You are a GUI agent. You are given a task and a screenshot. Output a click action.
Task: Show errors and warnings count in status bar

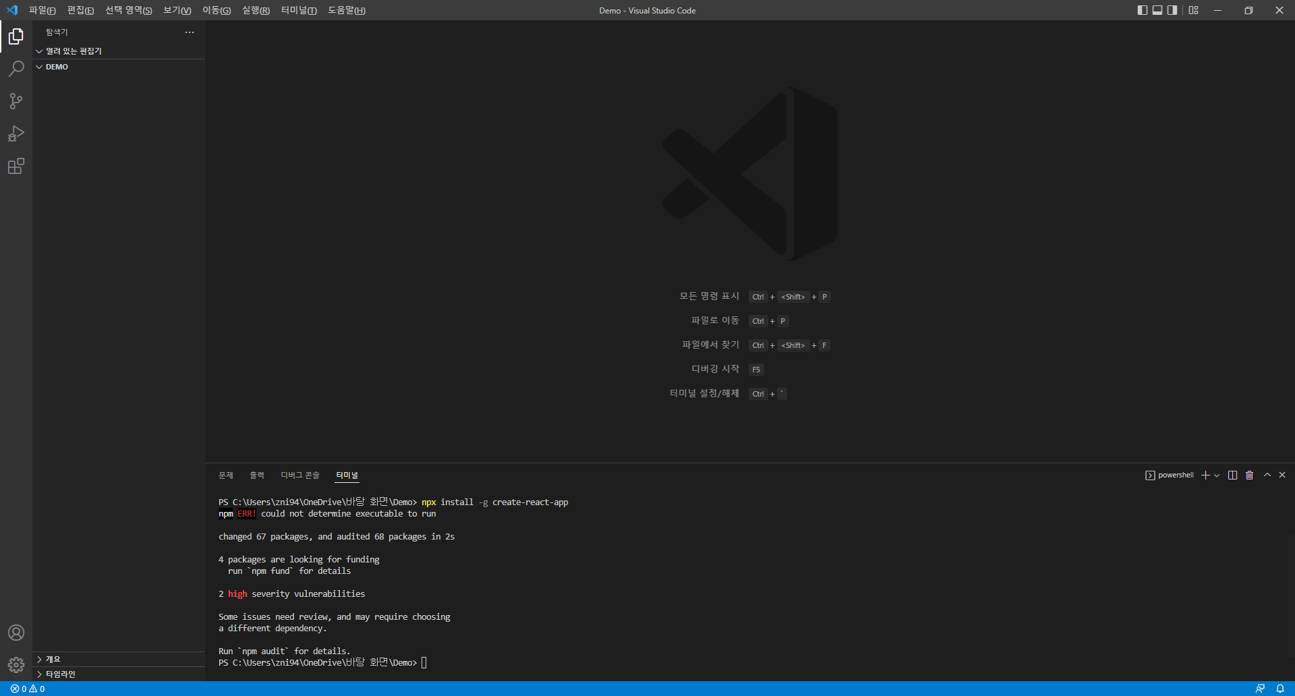click(28, 689)
